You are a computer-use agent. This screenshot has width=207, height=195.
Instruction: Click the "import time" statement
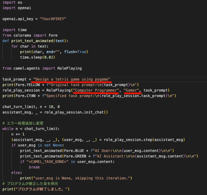point(15,30)
